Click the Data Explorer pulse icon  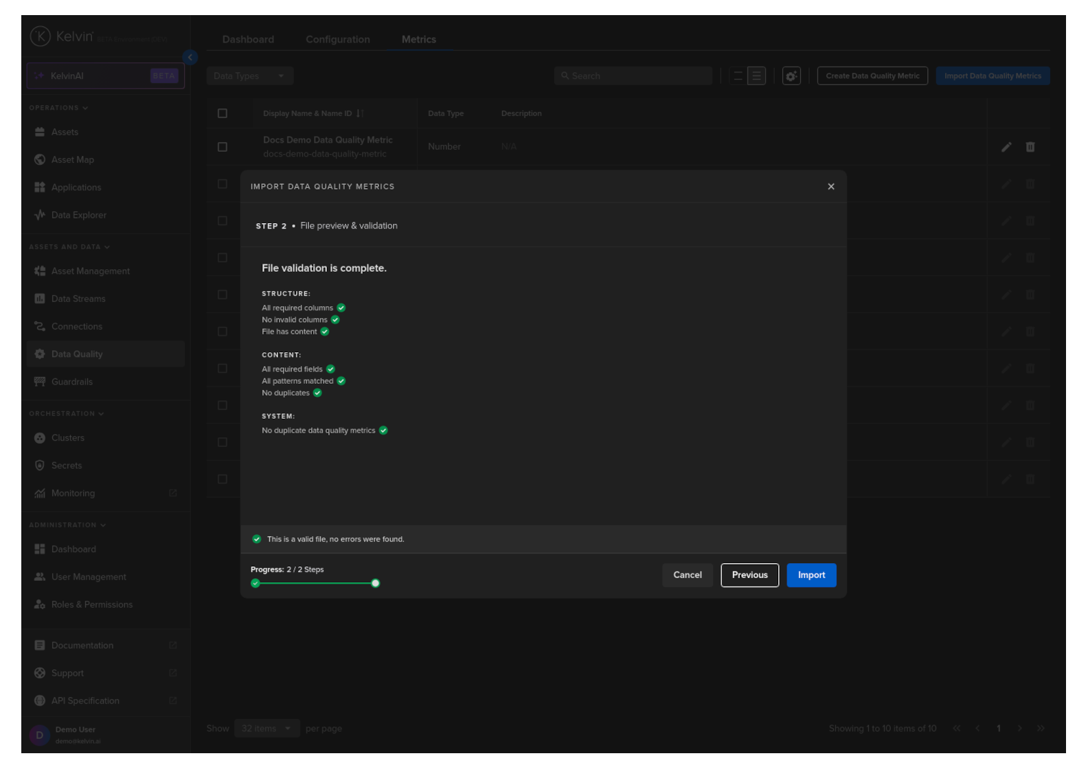(40, 215)
